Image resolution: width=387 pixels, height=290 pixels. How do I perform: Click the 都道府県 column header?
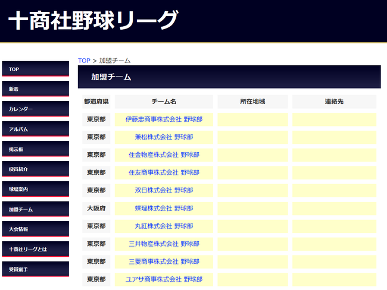[x=96, y=102]
